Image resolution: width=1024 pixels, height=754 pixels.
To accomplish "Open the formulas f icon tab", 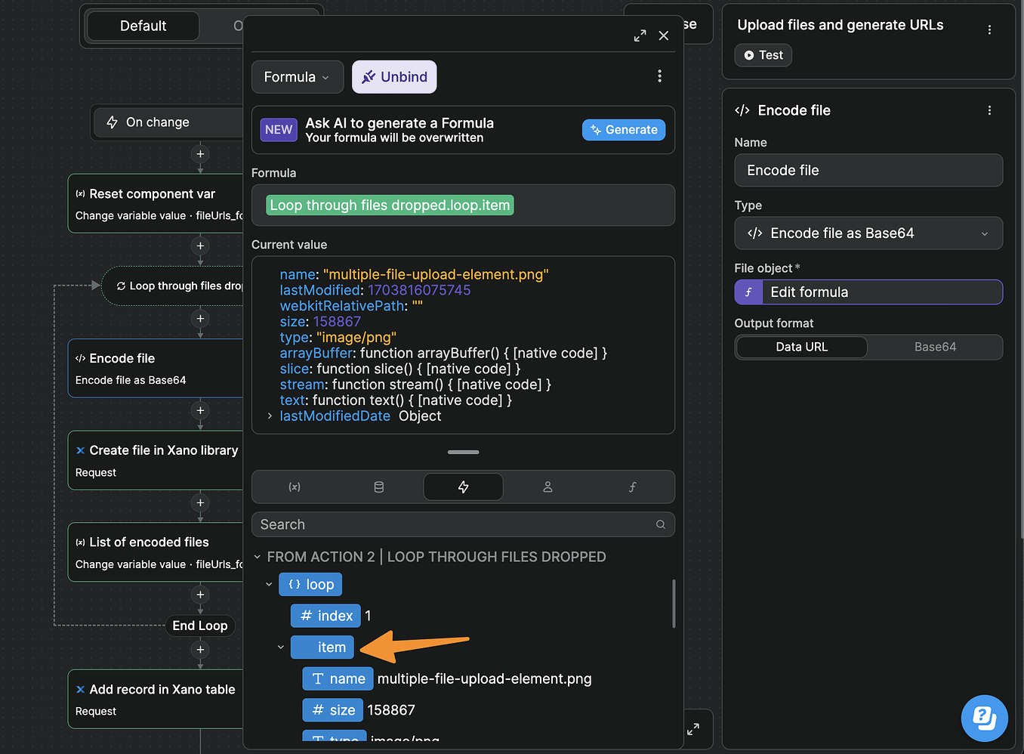I will [x=632, y=487].
